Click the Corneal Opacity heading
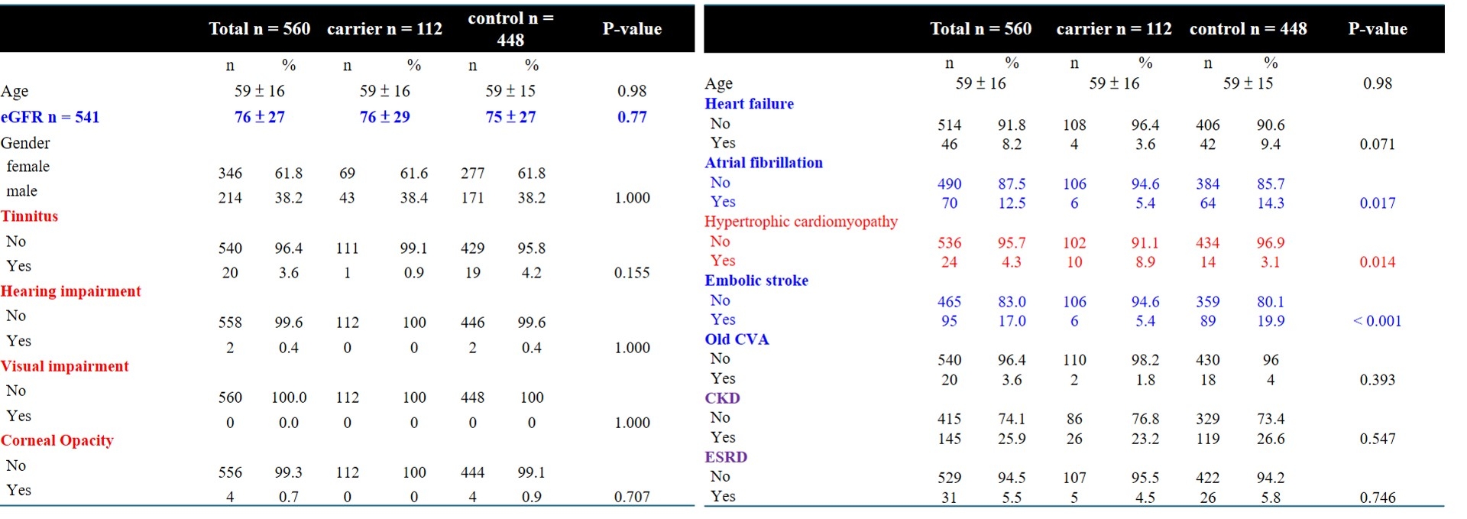The image size is (1467, 519). point(57,440)
